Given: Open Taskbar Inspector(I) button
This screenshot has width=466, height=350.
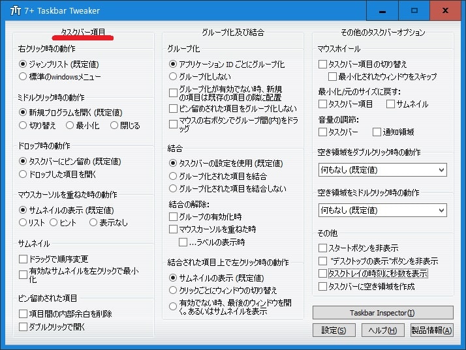Looking at the screenshot, I should (382, 313).
